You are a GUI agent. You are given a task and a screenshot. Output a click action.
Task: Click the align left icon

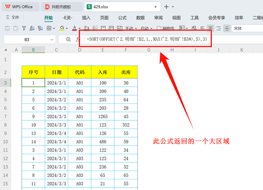(203, 28)
